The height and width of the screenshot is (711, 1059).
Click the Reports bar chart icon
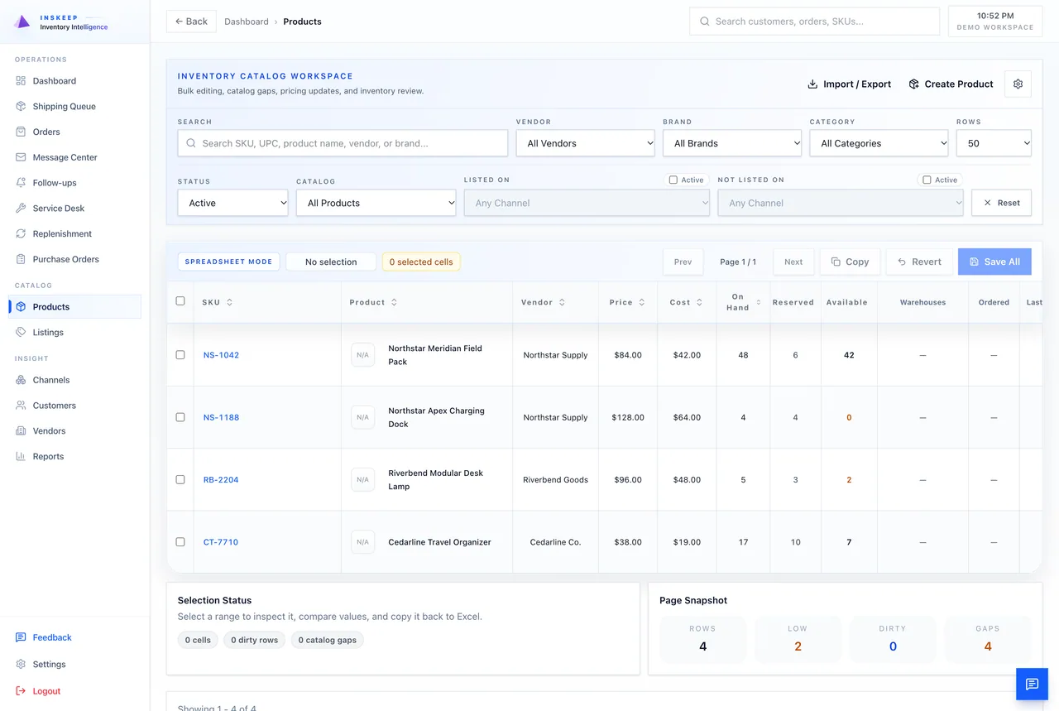pyautogui.click(x=21, y=457)
